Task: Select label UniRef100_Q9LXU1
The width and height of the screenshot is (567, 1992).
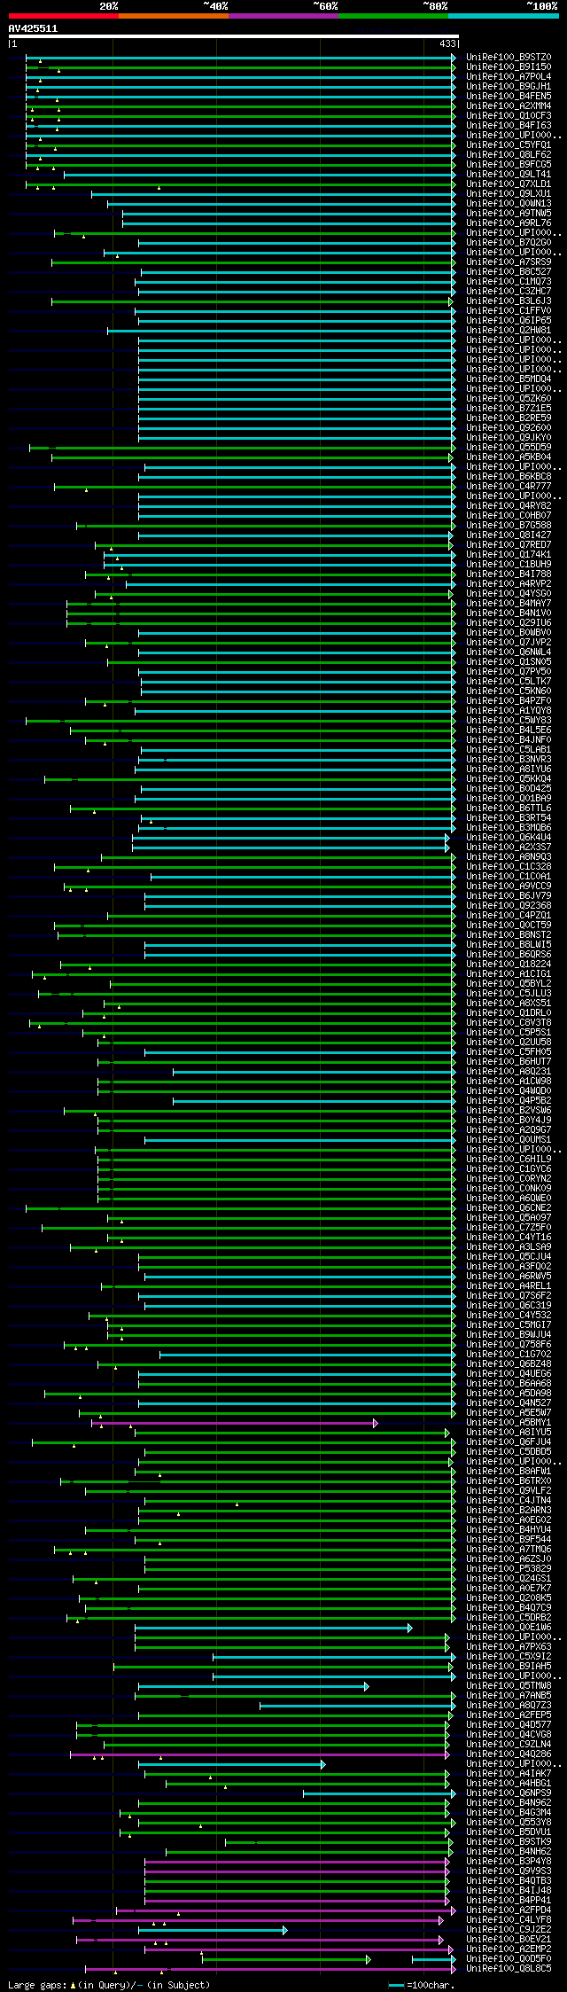Action: 509,193
